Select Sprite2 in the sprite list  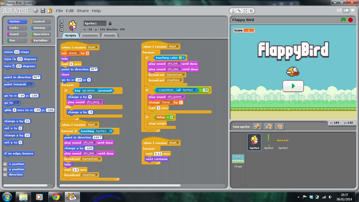coord(269,142)
